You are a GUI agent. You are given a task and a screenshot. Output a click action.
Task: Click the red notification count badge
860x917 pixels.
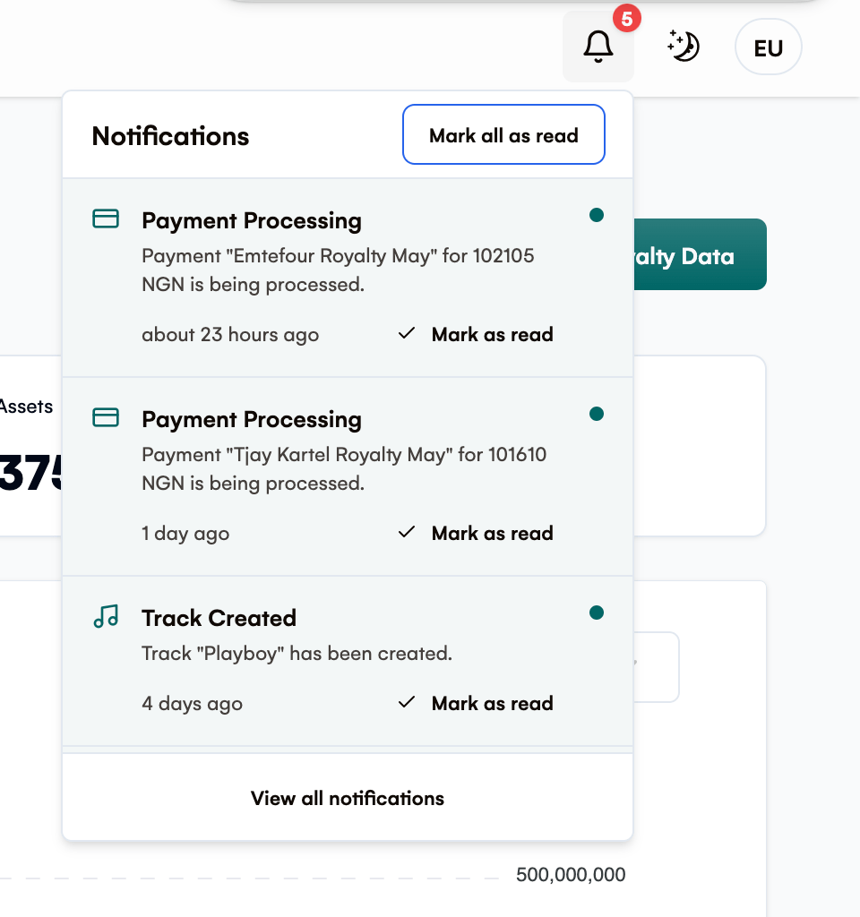point(626,20)
